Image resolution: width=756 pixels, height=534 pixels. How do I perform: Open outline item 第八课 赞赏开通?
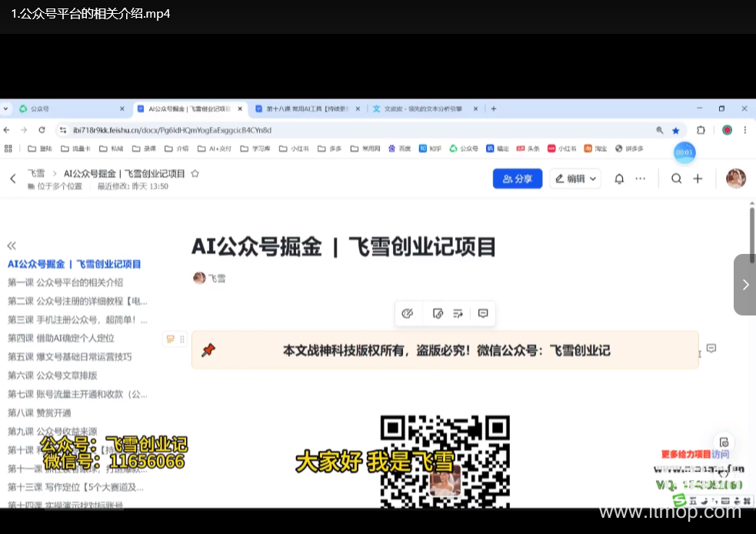point(39,413)
